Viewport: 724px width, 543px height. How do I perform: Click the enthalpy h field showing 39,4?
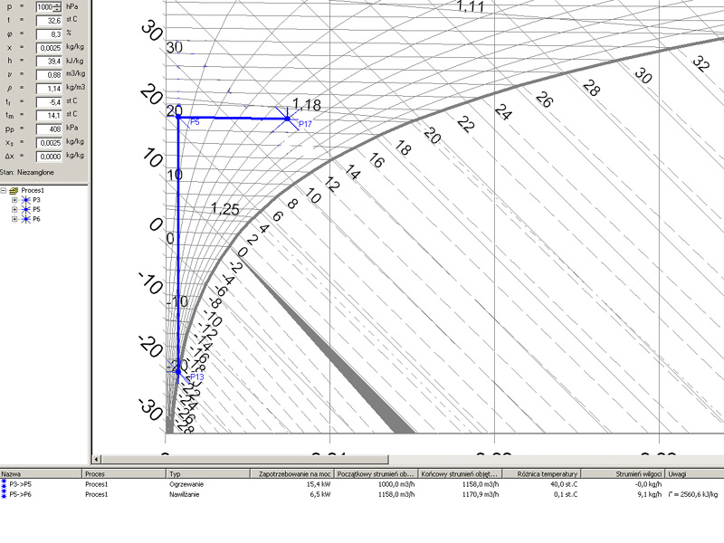(x=49, y=61)
